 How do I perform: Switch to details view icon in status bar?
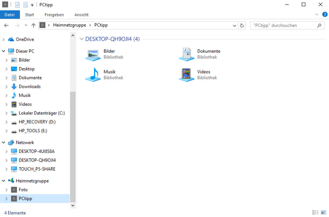315,213
